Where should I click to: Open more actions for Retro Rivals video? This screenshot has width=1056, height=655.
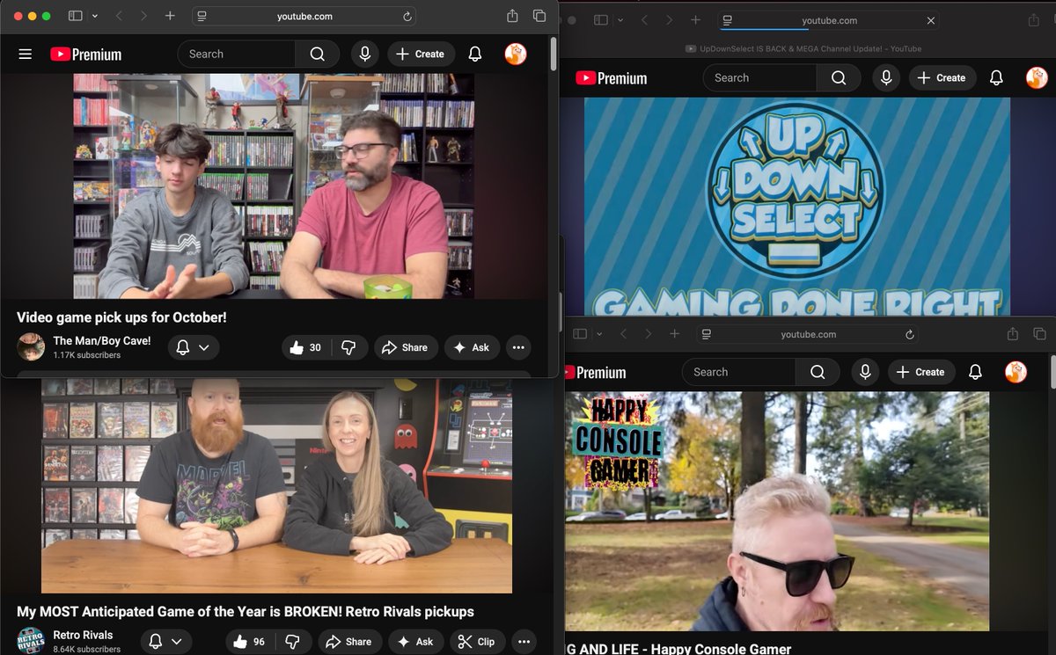[524, 642]
